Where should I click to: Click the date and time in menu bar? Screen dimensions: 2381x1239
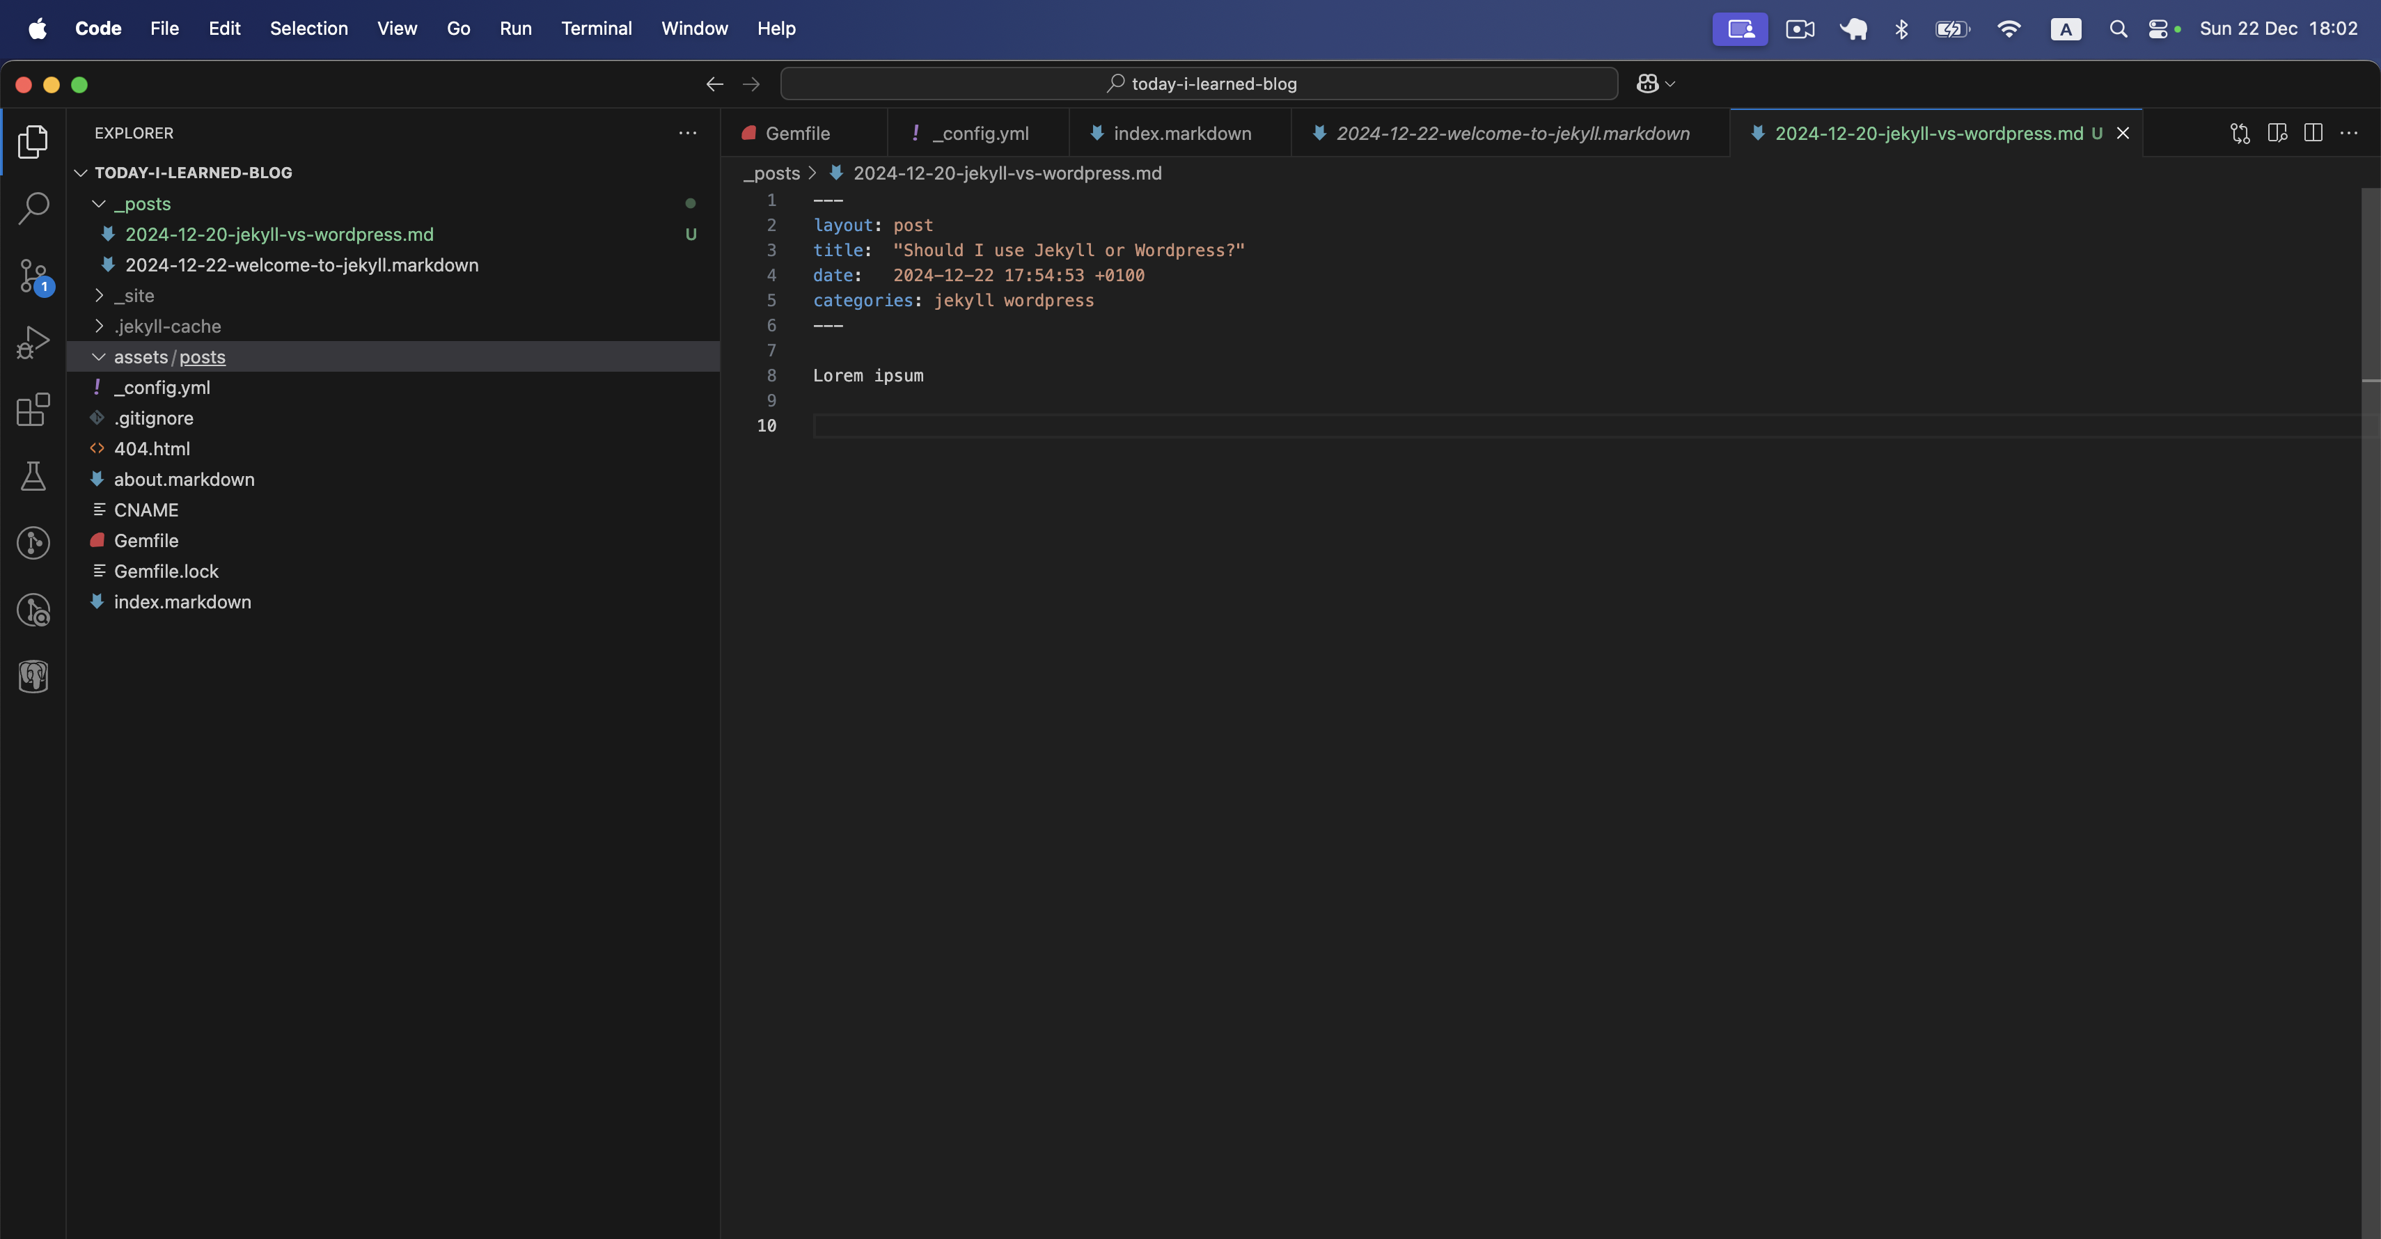click(x=2279, y=29)
